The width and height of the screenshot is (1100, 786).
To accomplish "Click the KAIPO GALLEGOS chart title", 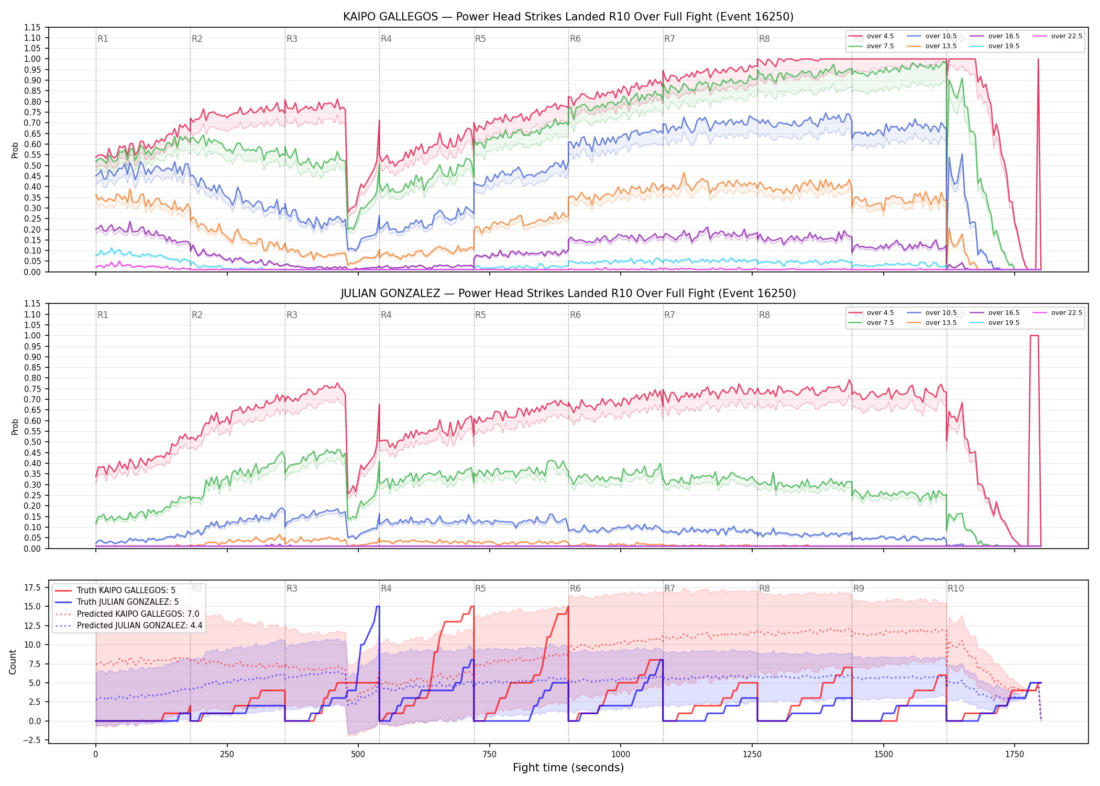I will point(568,17).
